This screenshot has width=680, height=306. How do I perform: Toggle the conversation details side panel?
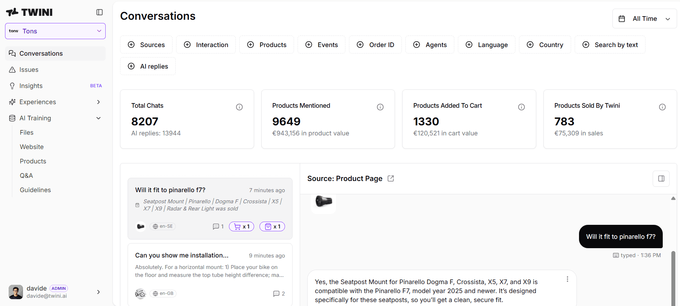(661, 178)
